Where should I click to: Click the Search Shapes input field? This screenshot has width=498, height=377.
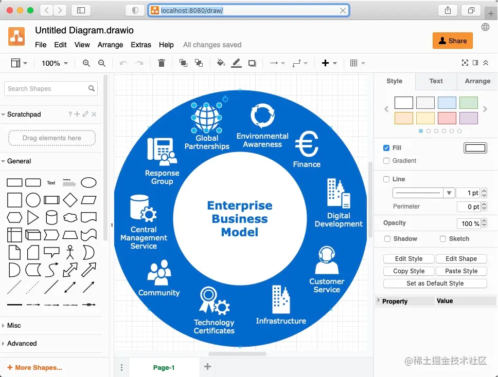51,88
